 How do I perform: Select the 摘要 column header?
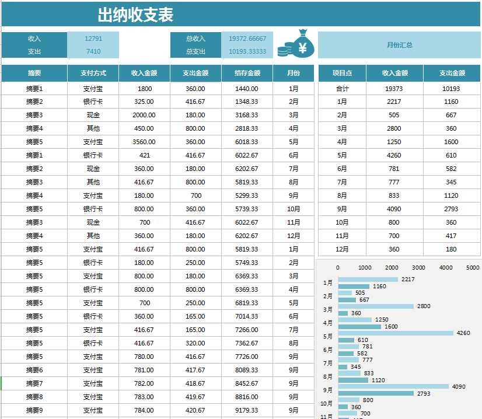(34, 73)
